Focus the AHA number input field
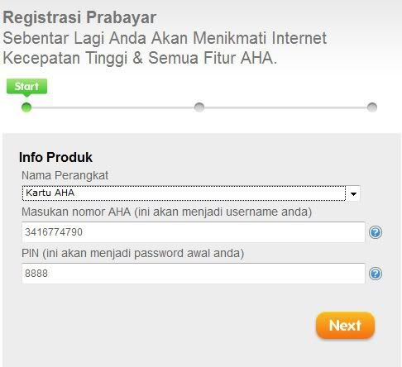Viewport: 402px width, 367px height. click(x=194, y=232)
